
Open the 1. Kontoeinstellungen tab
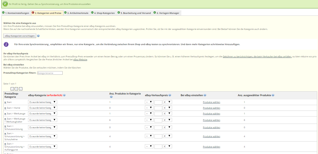16,13
